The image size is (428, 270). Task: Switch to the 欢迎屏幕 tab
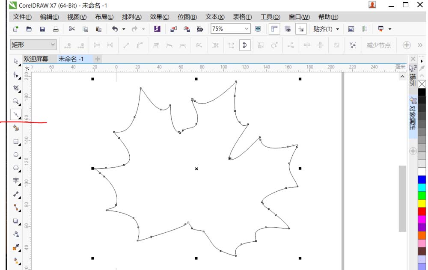point(36,59)
